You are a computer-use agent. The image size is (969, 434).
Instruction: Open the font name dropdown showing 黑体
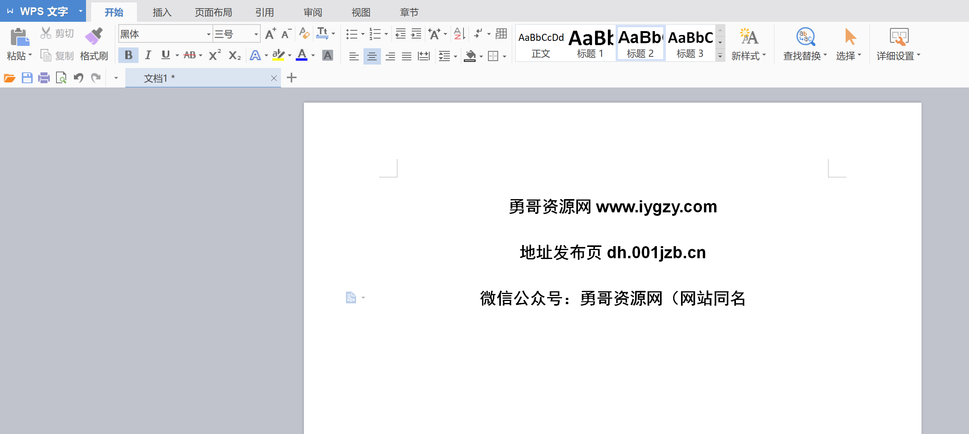click(208, 34)
